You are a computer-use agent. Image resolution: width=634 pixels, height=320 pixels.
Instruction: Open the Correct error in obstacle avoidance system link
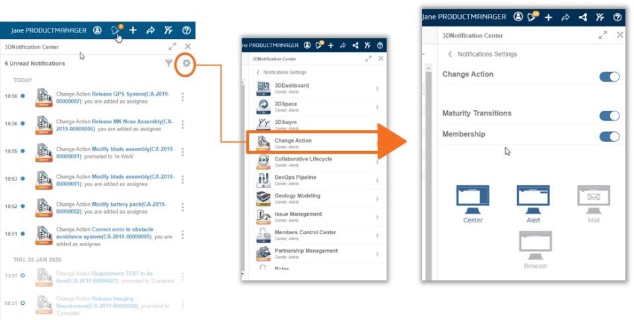tap(104, 233)
